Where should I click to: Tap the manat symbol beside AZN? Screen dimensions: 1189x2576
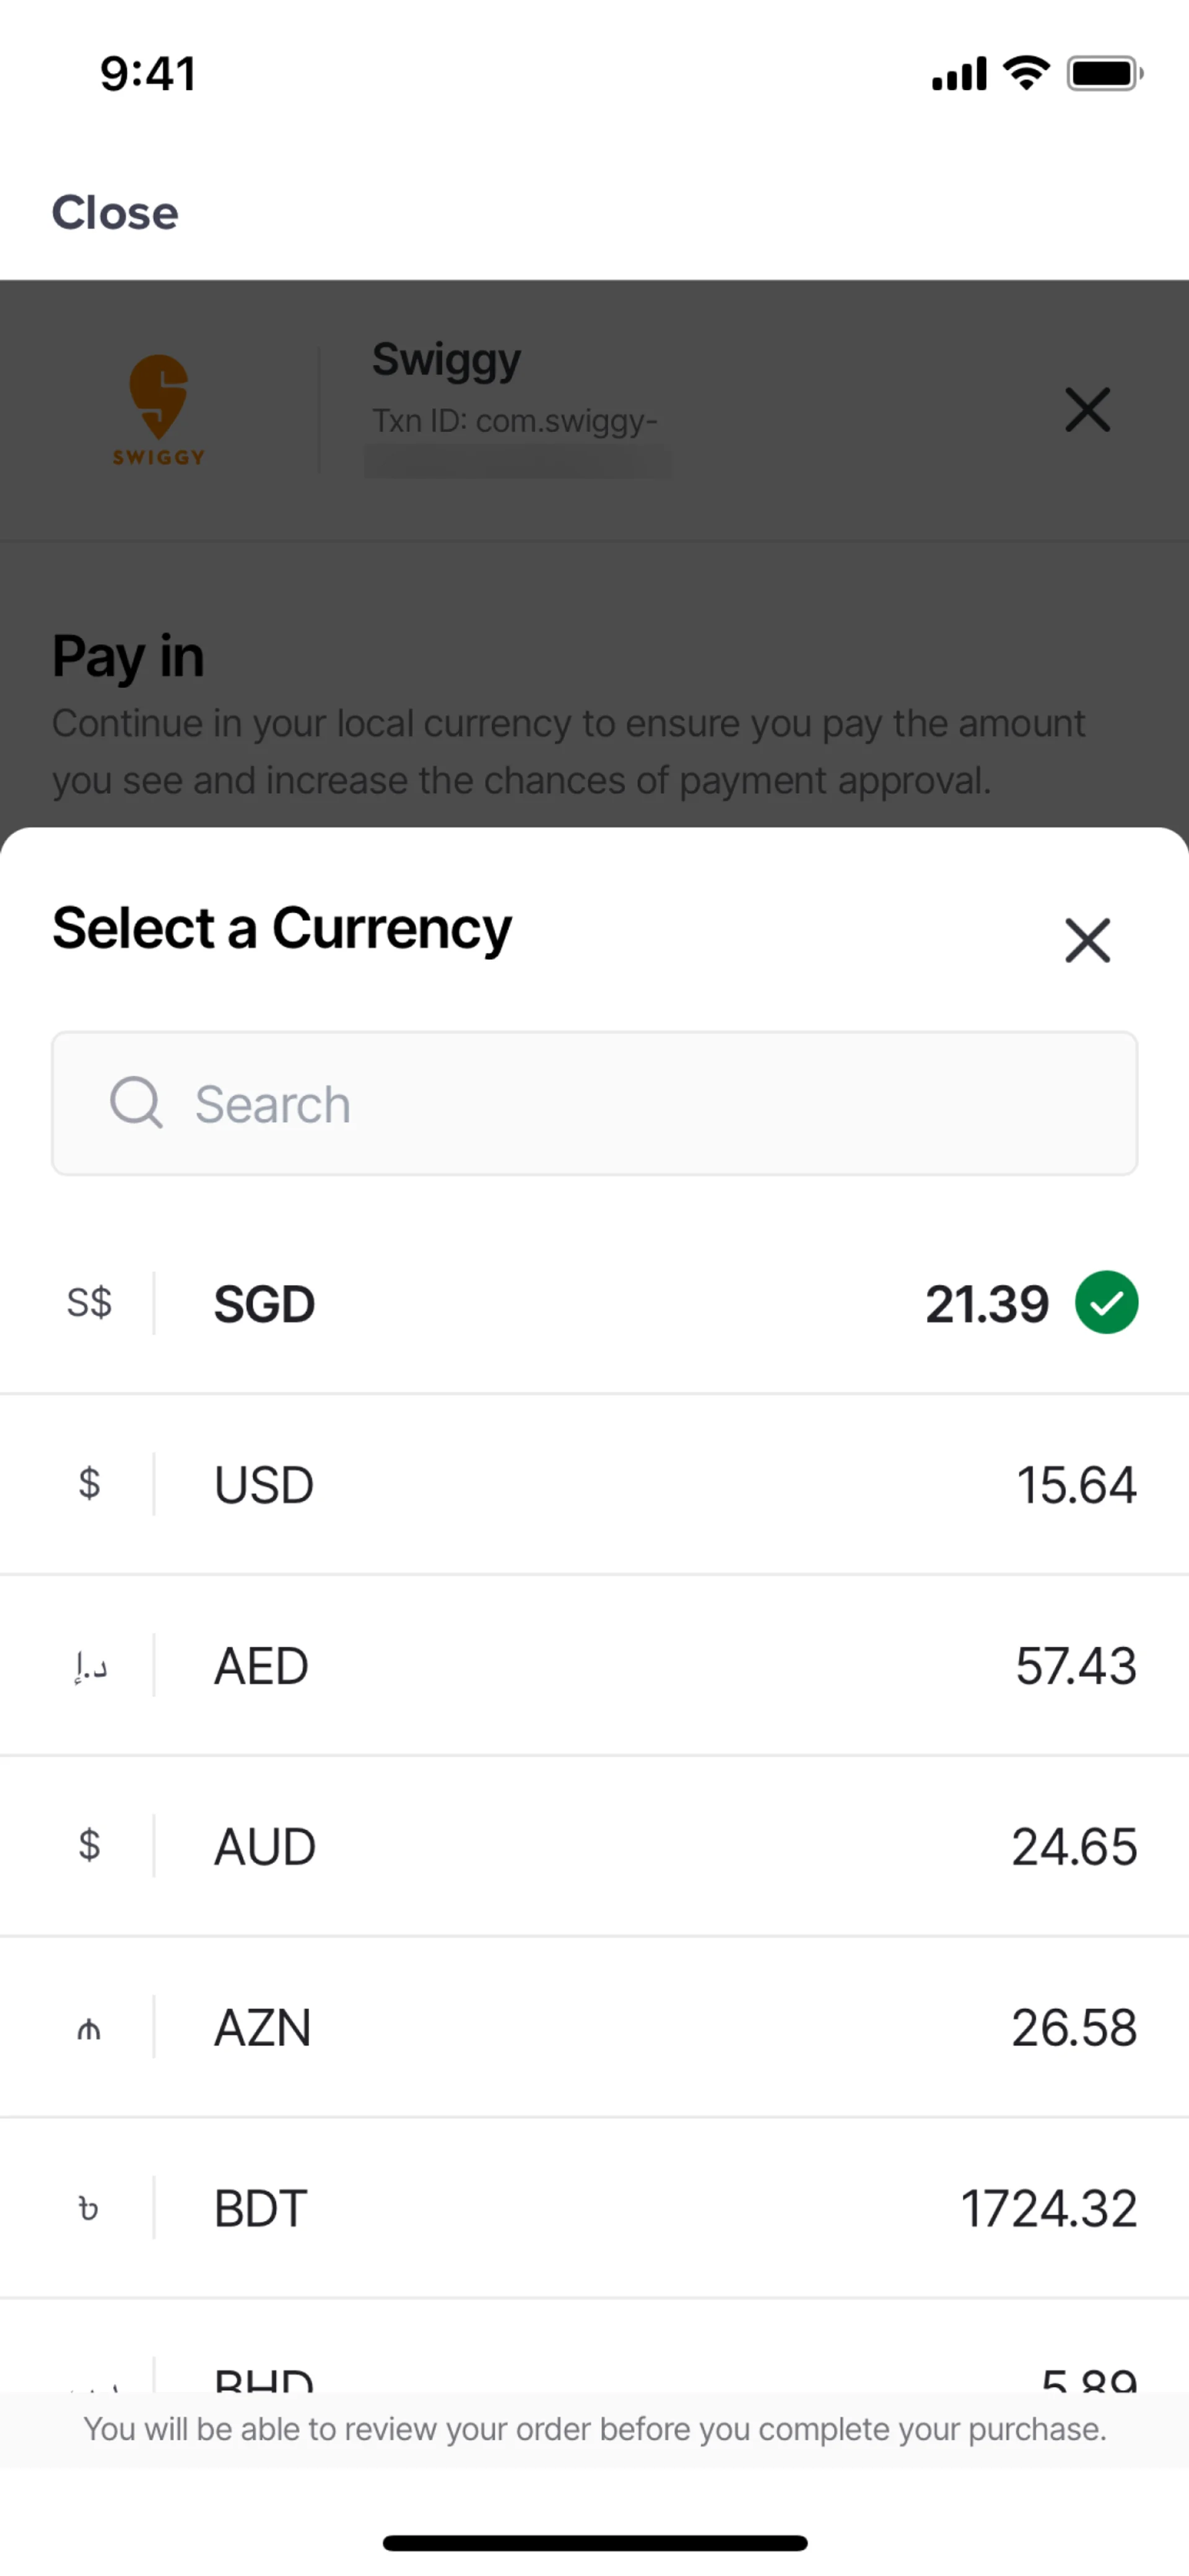click(89, 2028)
